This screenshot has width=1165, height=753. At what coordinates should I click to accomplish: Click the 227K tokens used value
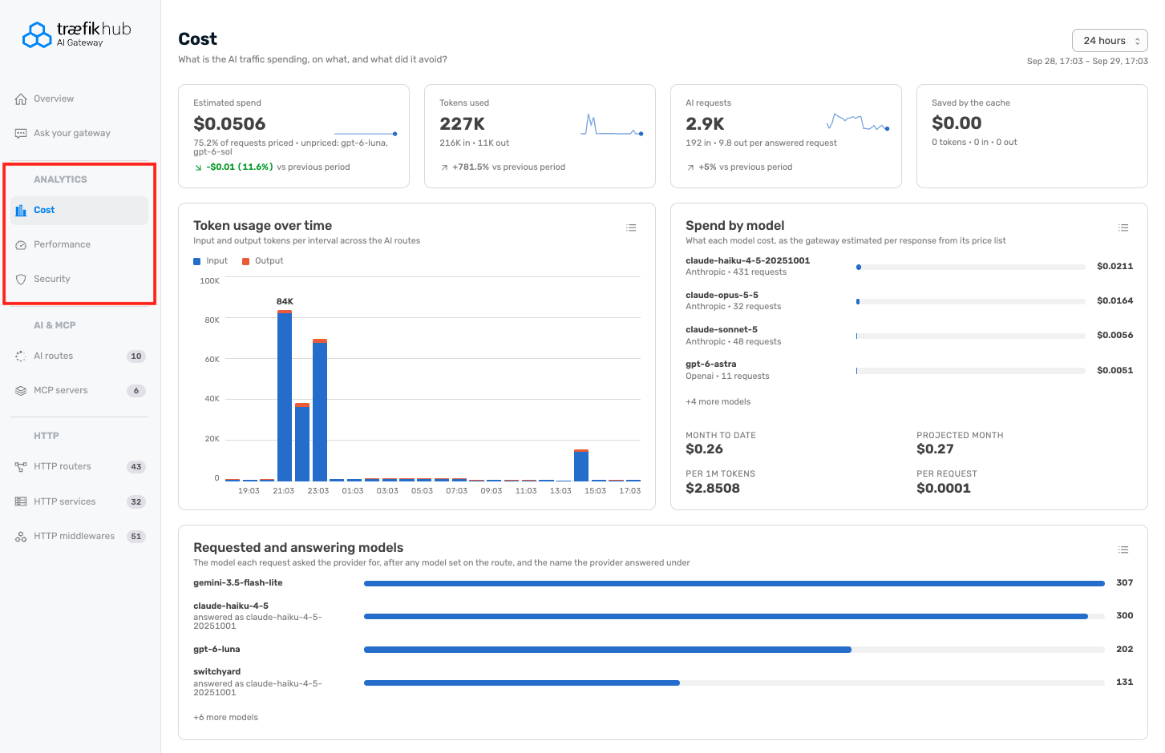pos(463,124)
